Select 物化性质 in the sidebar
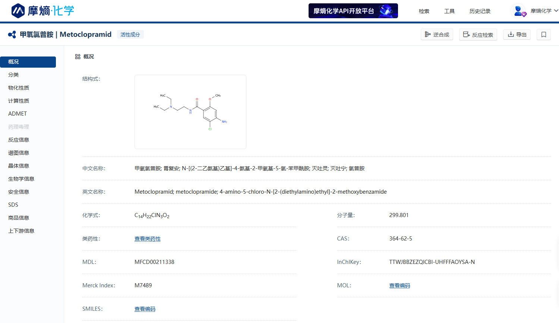The image size is (559, 323). [x=19, y=88]
